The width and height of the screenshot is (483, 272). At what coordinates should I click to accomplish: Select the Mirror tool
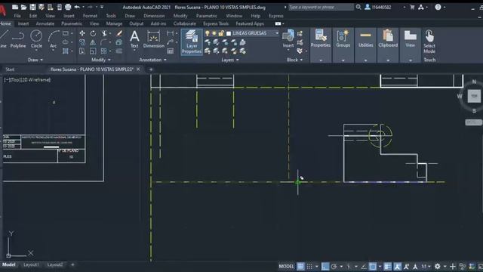coord(93,42)
